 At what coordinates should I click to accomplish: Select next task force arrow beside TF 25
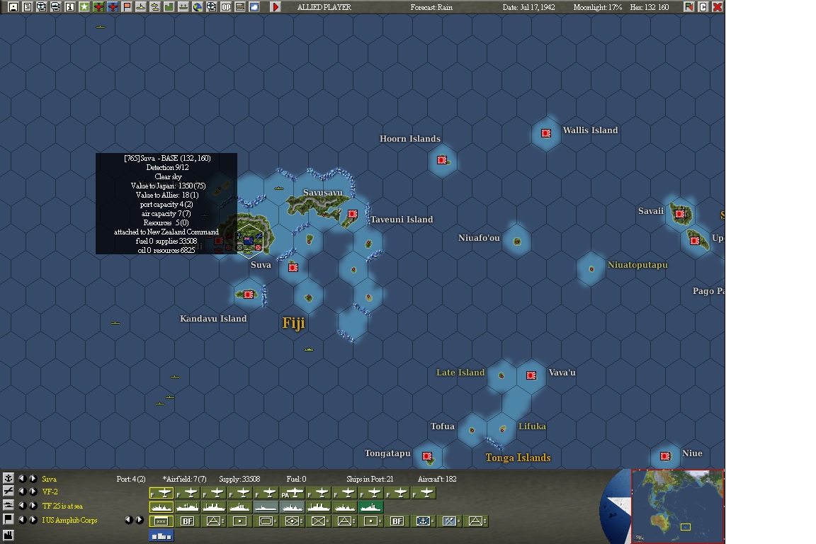[x=33, y=506]
